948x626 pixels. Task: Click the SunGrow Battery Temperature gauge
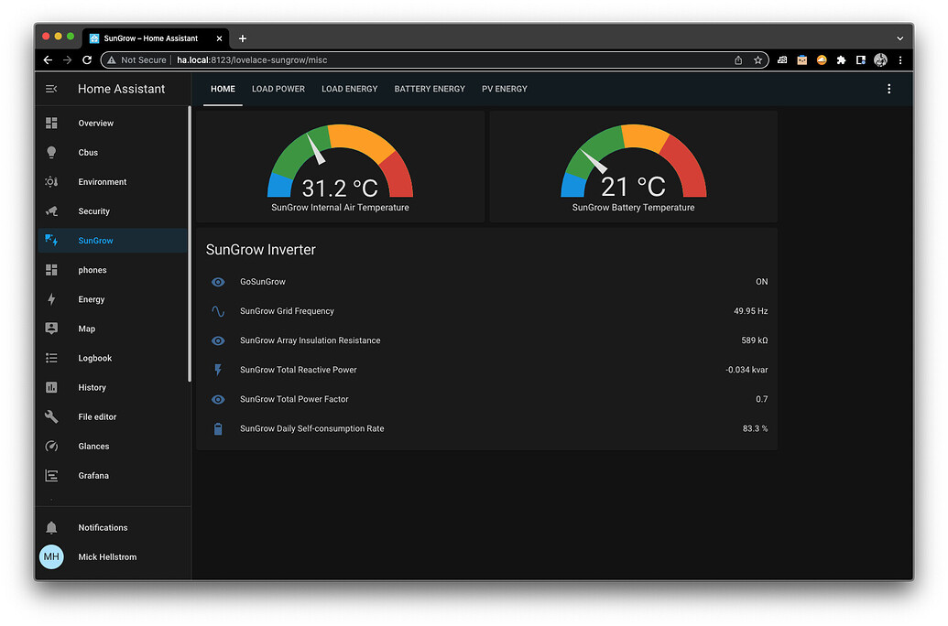[633, 165]
